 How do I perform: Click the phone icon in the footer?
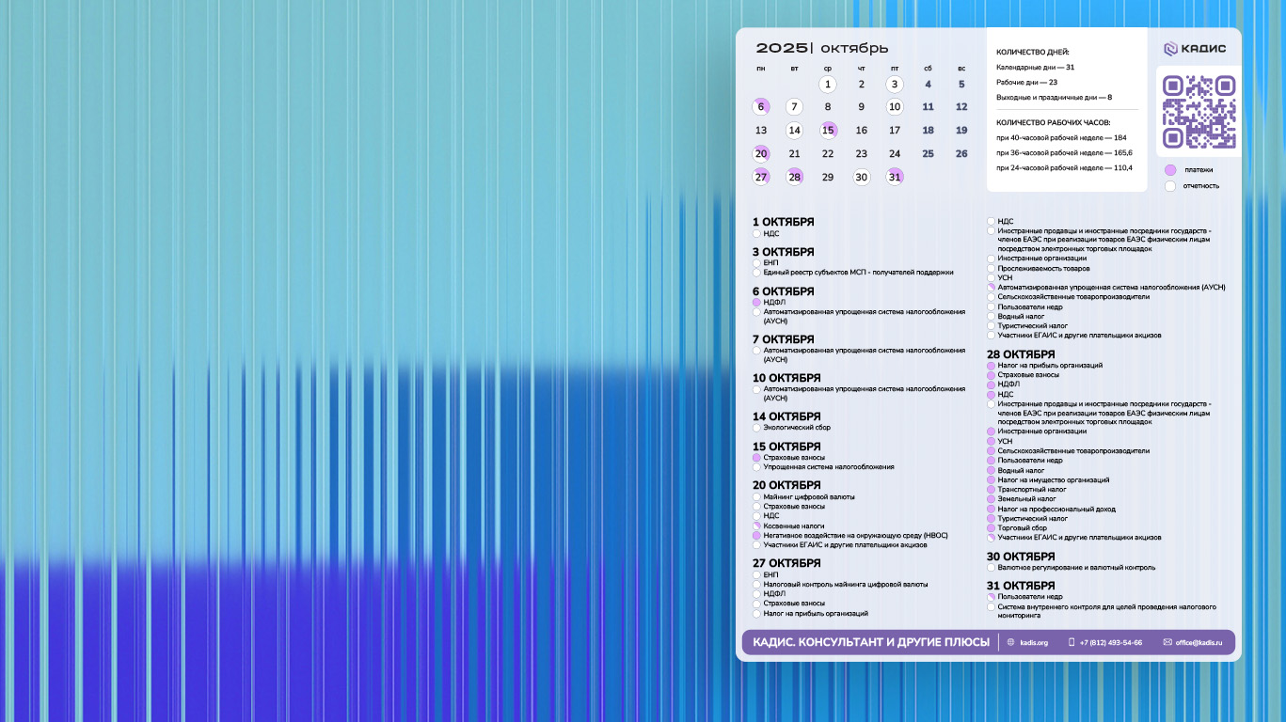coord(1072,642)
